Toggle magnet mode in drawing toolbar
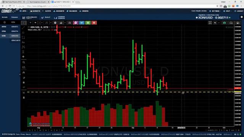 point(24,73)
